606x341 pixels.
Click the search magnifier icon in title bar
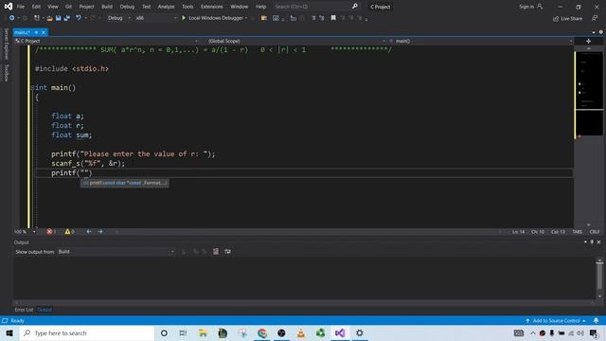[355, 7]
